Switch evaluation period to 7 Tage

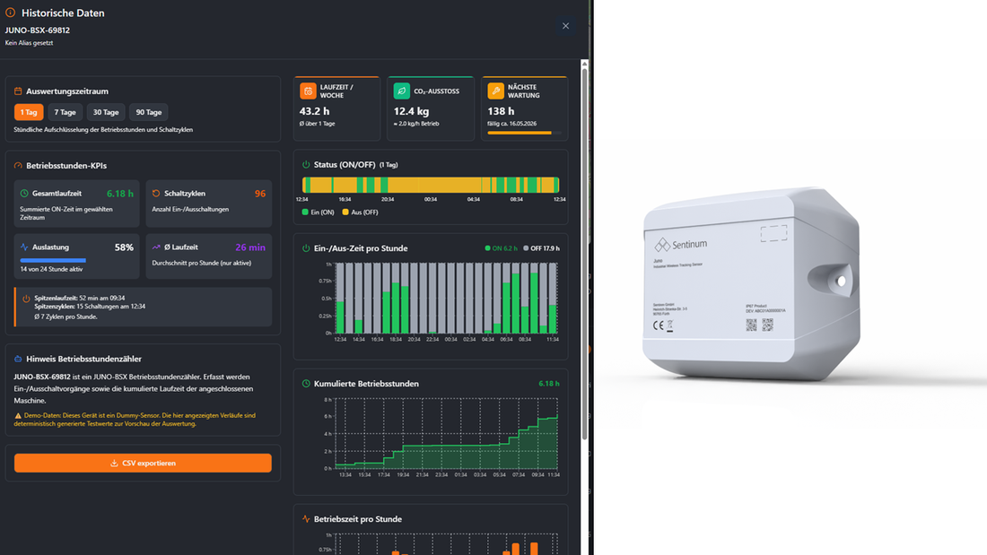[65, 112]
